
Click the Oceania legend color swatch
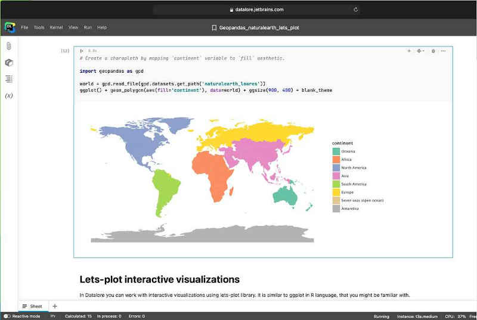click(x=336, y=151)
